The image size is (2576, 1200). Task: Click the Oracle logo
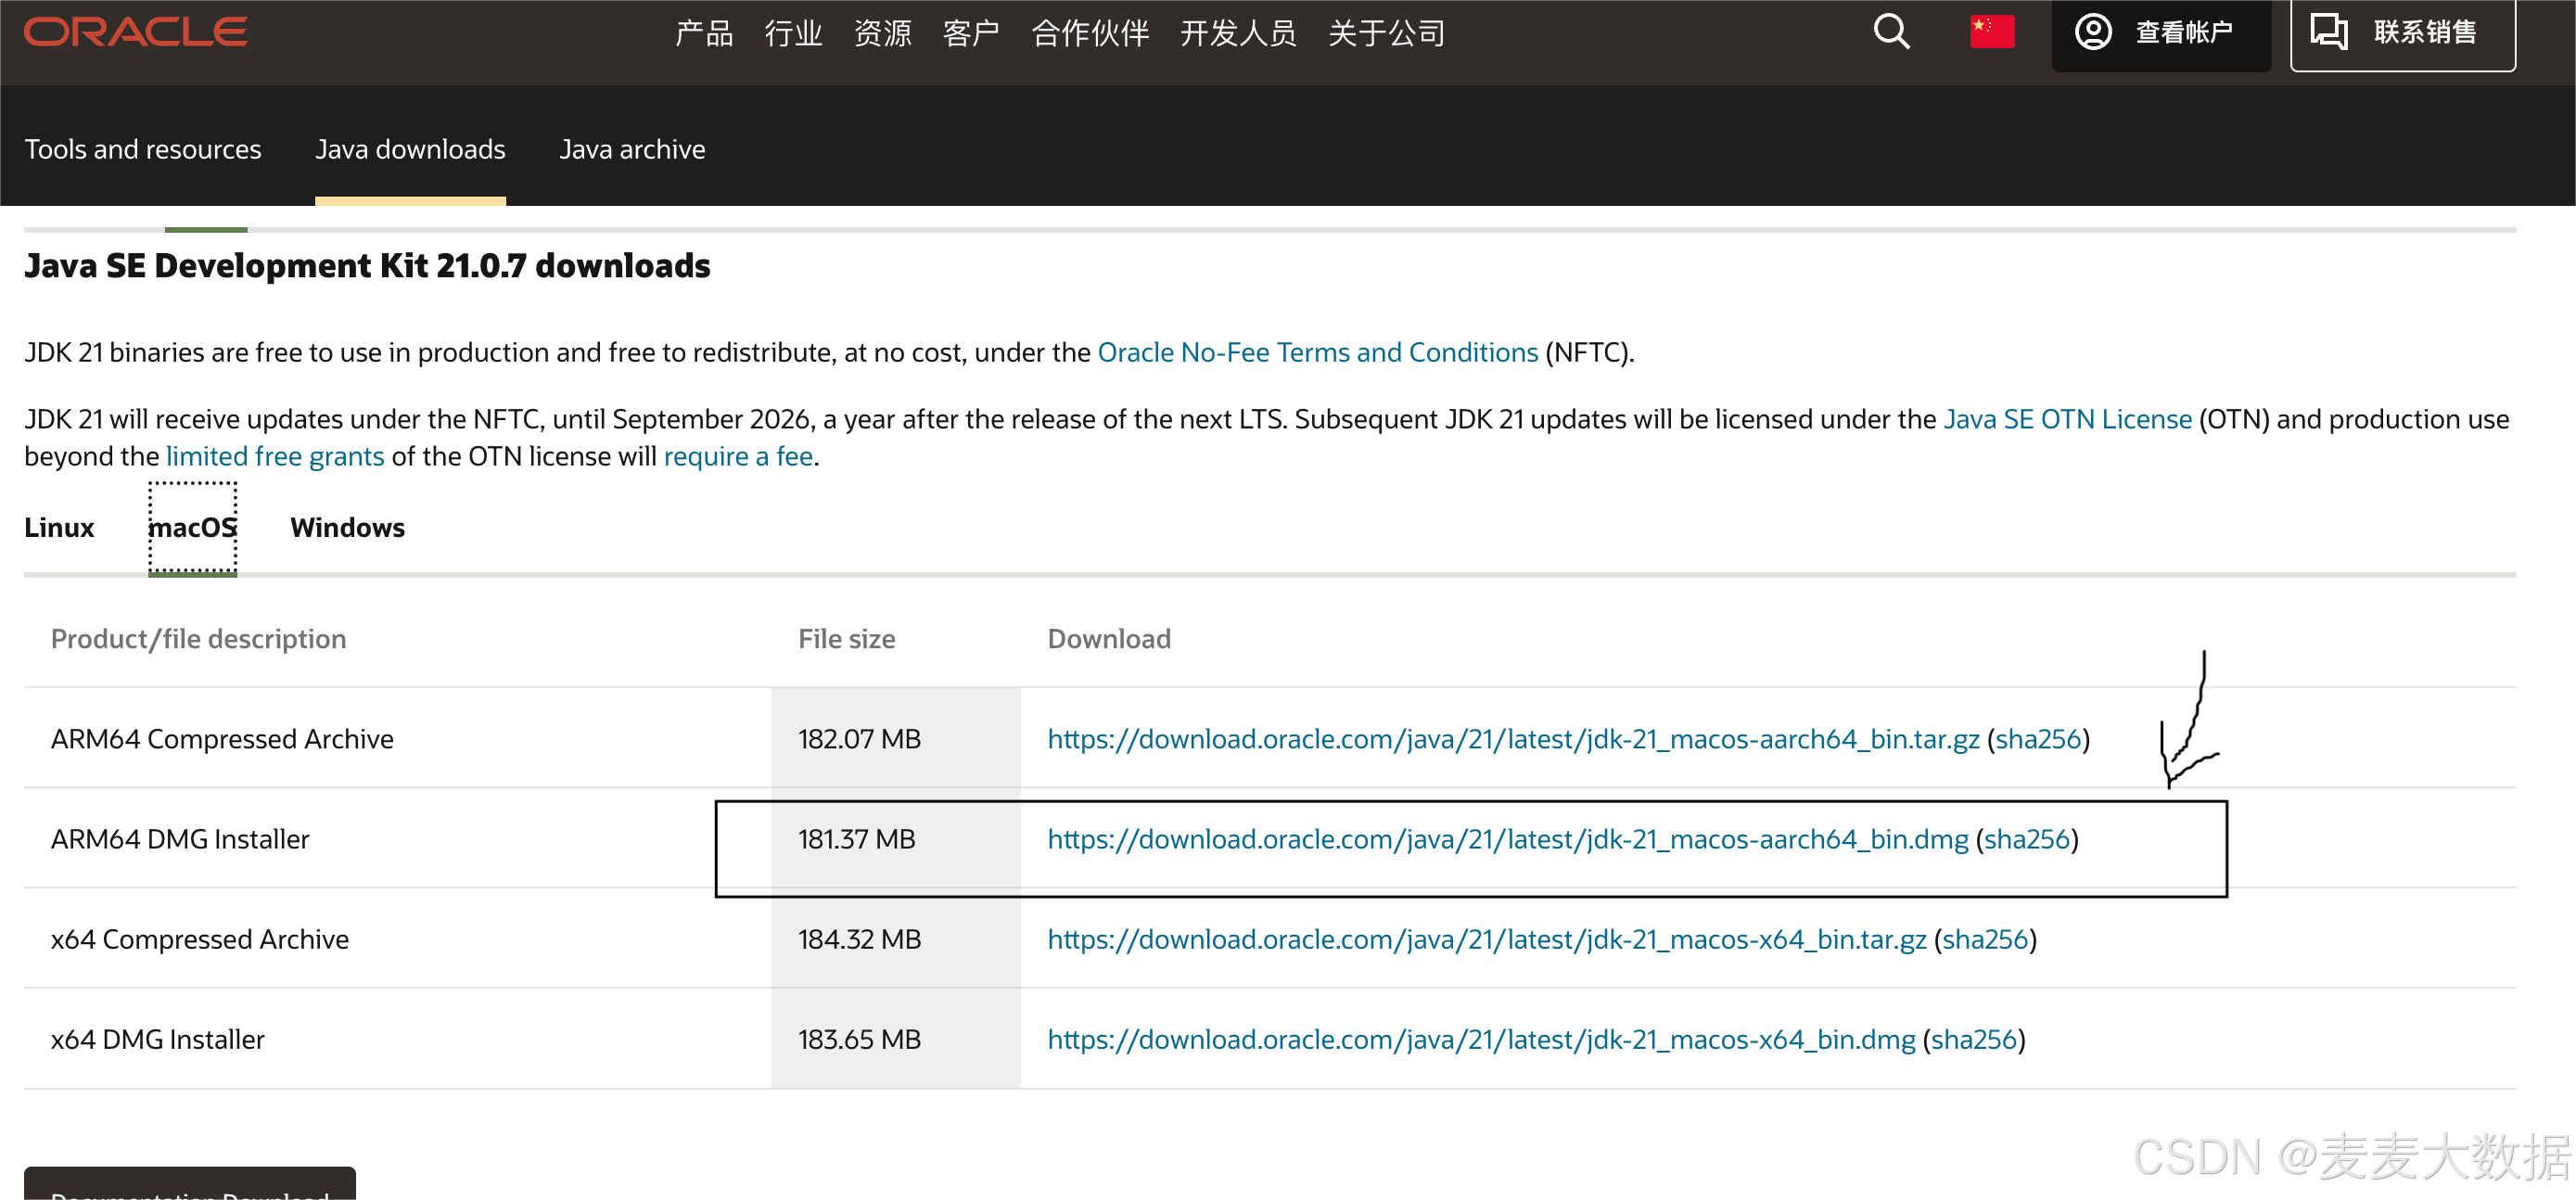(136, 32)
